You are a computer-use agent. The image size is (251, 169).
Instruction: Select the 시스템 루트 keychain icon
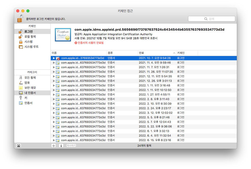[21, 47]
